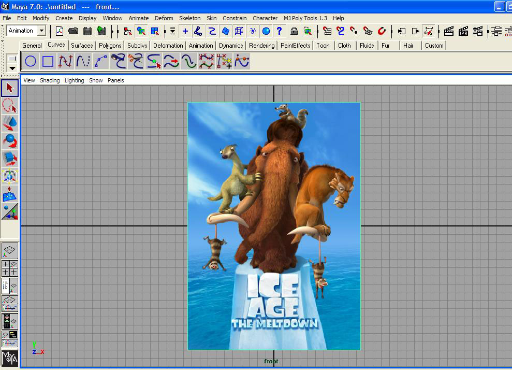Start an IPR render
512x370 pixels.
point(463,31)
